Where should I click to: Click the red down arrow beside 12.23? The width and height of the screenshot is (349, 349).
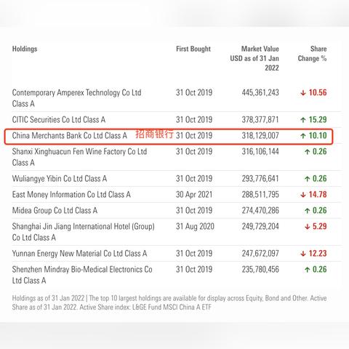(x=303, y=254)
